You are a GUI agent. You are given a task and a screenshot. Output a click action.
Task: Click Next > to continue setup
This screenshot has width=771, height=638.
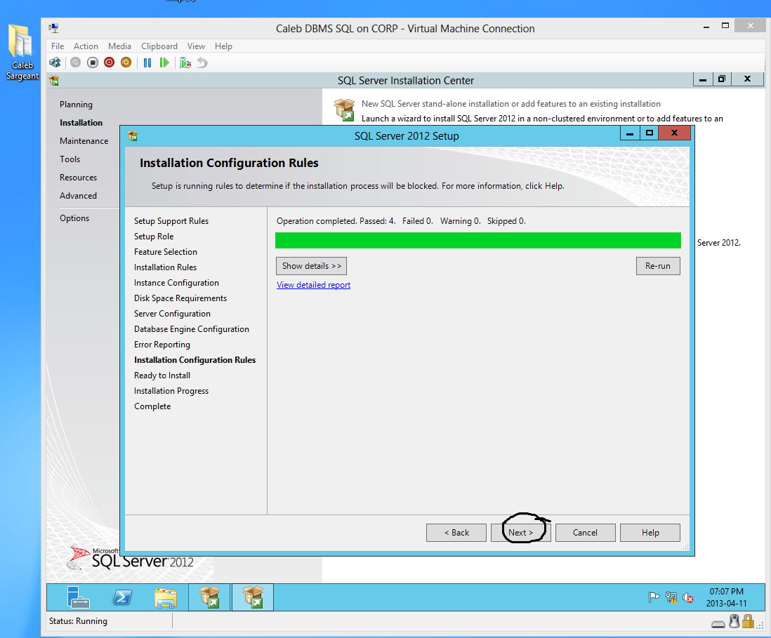coord(521,532)
